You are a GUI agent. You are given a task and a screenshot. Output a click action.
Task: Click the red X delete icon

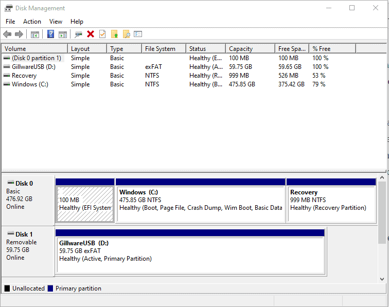91,34
